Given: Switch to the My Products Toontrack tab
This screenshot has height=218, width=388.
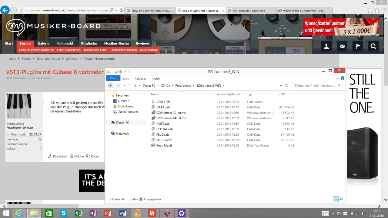Looking at the screenshot, I should (x=251, y=11).
